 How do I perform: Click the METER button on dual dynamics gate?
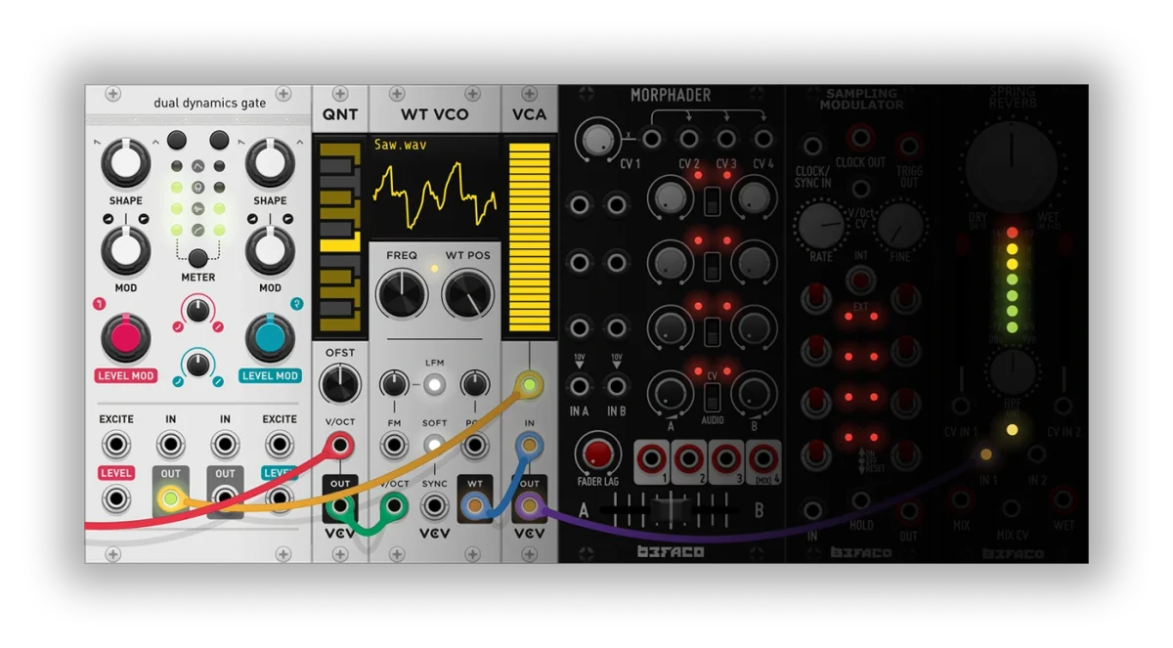[x=198, y=258]
